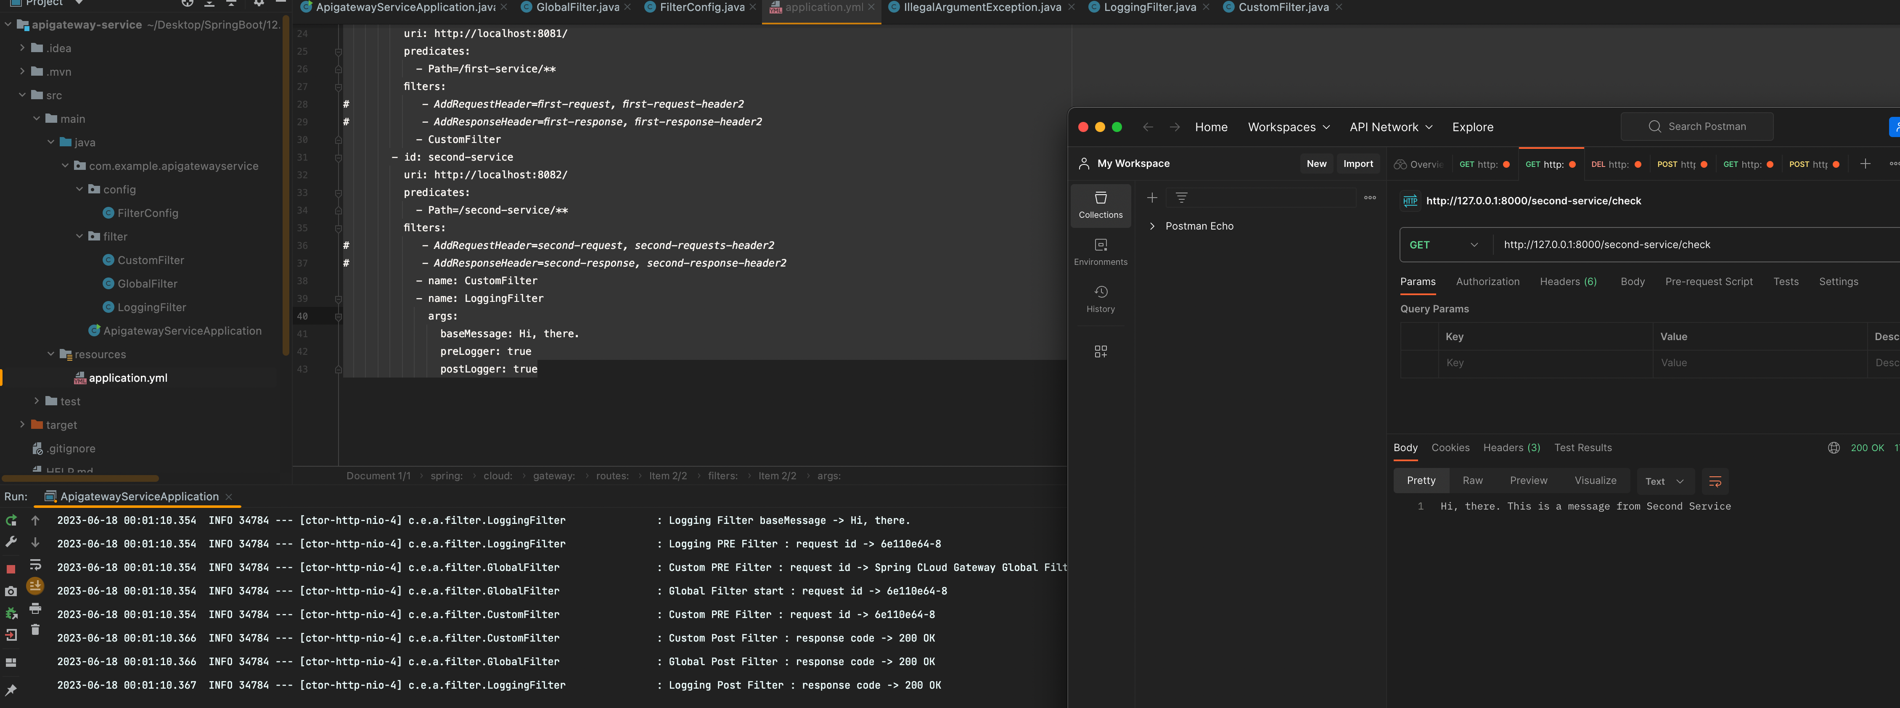Open CustomFilter class in project tree
1900x708 pixels.
pos(151,260)
